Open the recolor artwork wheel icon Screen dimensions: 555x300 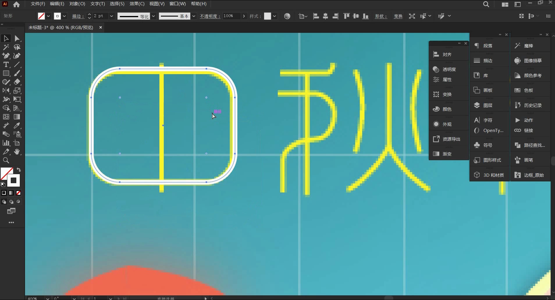[x=287, y=16]
